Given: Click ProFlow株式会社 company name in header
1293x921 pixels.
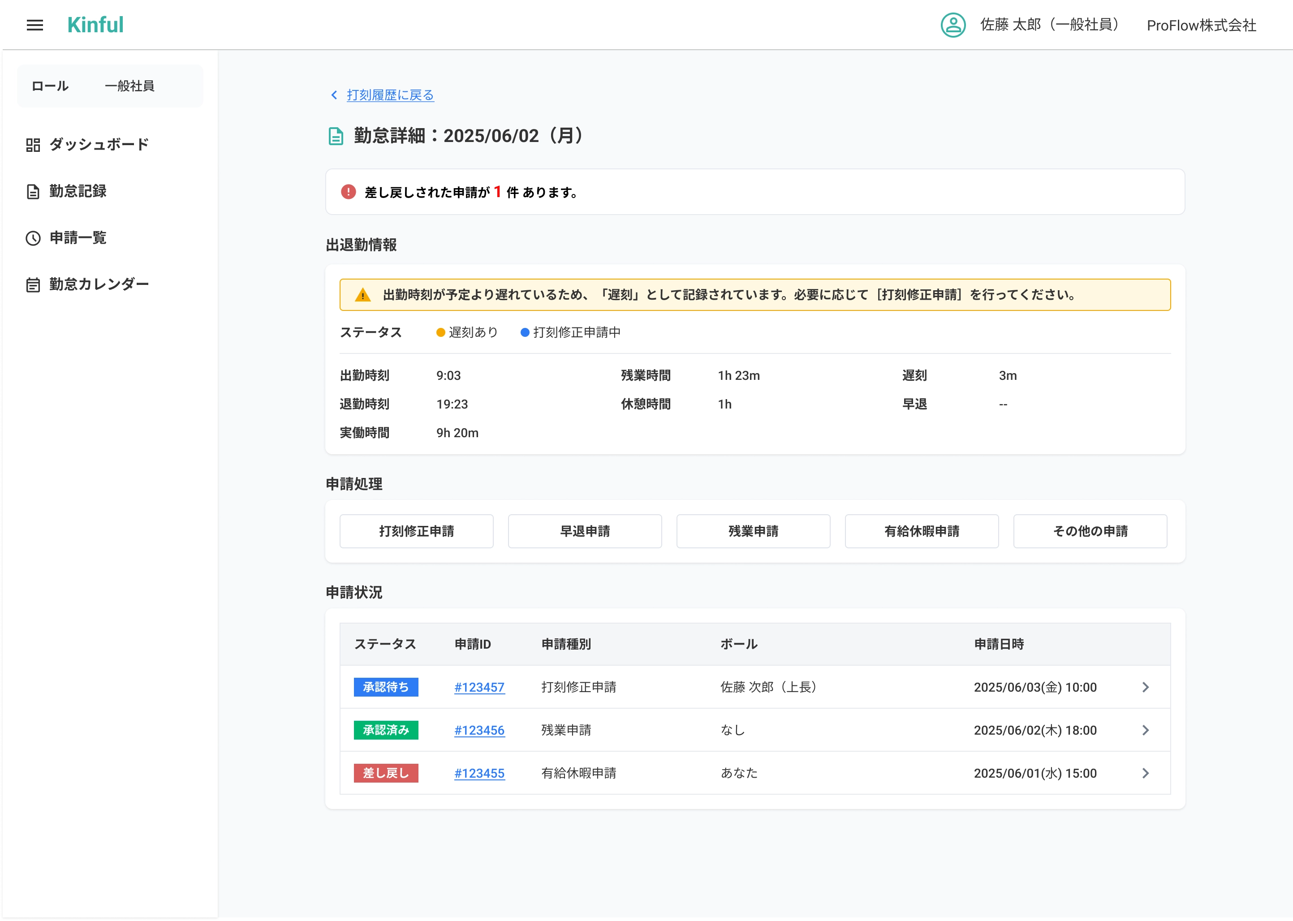Looking at the screenshot, I should [1201, 25].
